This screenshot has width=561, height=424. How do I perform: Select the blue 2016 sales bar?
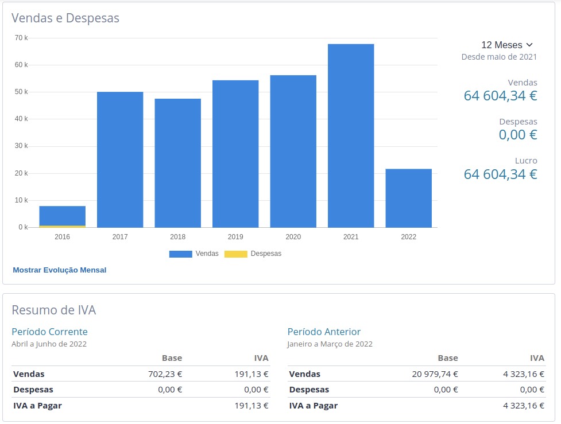coord(63,215)
